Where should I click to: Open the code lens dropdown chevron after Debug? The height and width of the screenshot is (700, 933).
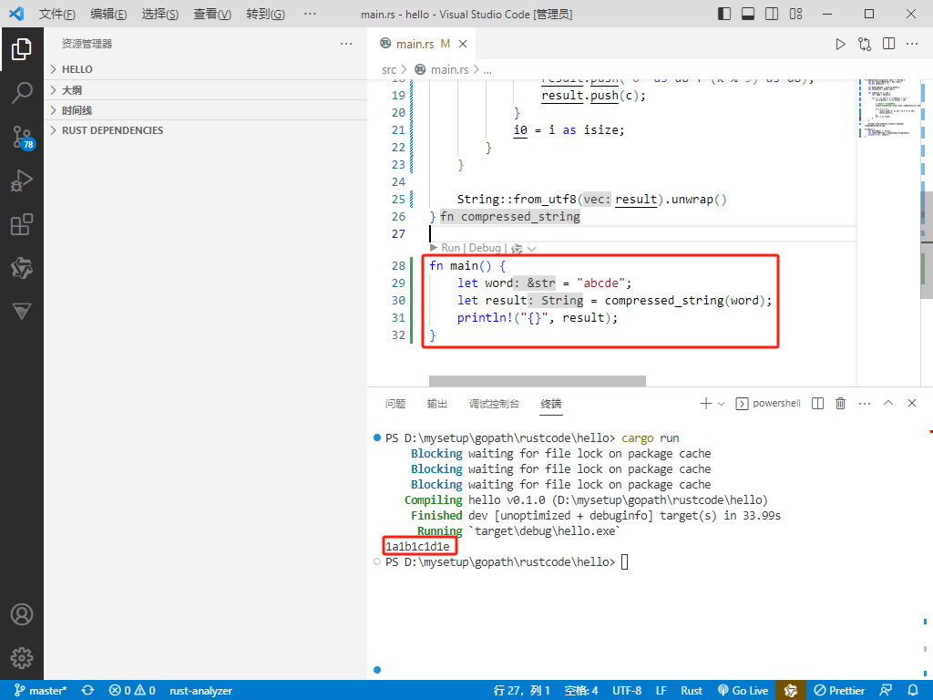(532, 249)
